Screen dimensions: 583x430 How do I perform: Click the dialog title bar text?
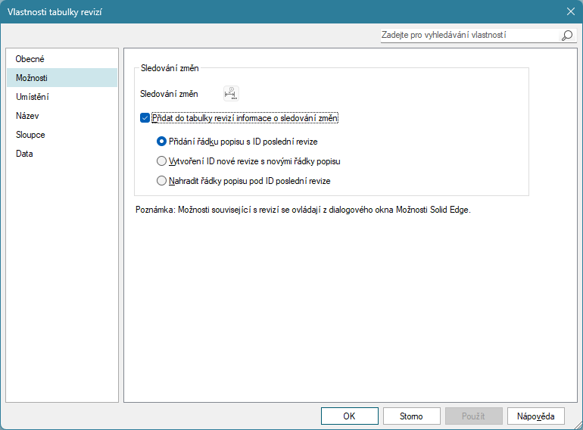(x=55, y=11)
